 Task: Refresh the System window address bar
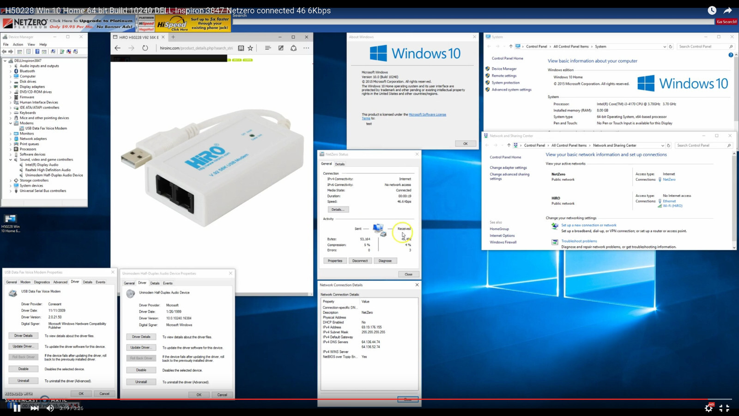point(671,47)
